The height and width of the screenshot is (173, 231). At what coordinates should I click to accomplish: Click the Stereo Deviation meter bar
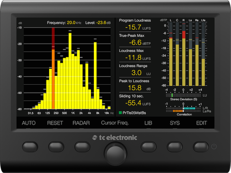point(183,95)
